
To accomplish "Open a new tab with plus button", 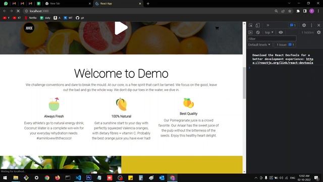I will click(x=148, y=4).
